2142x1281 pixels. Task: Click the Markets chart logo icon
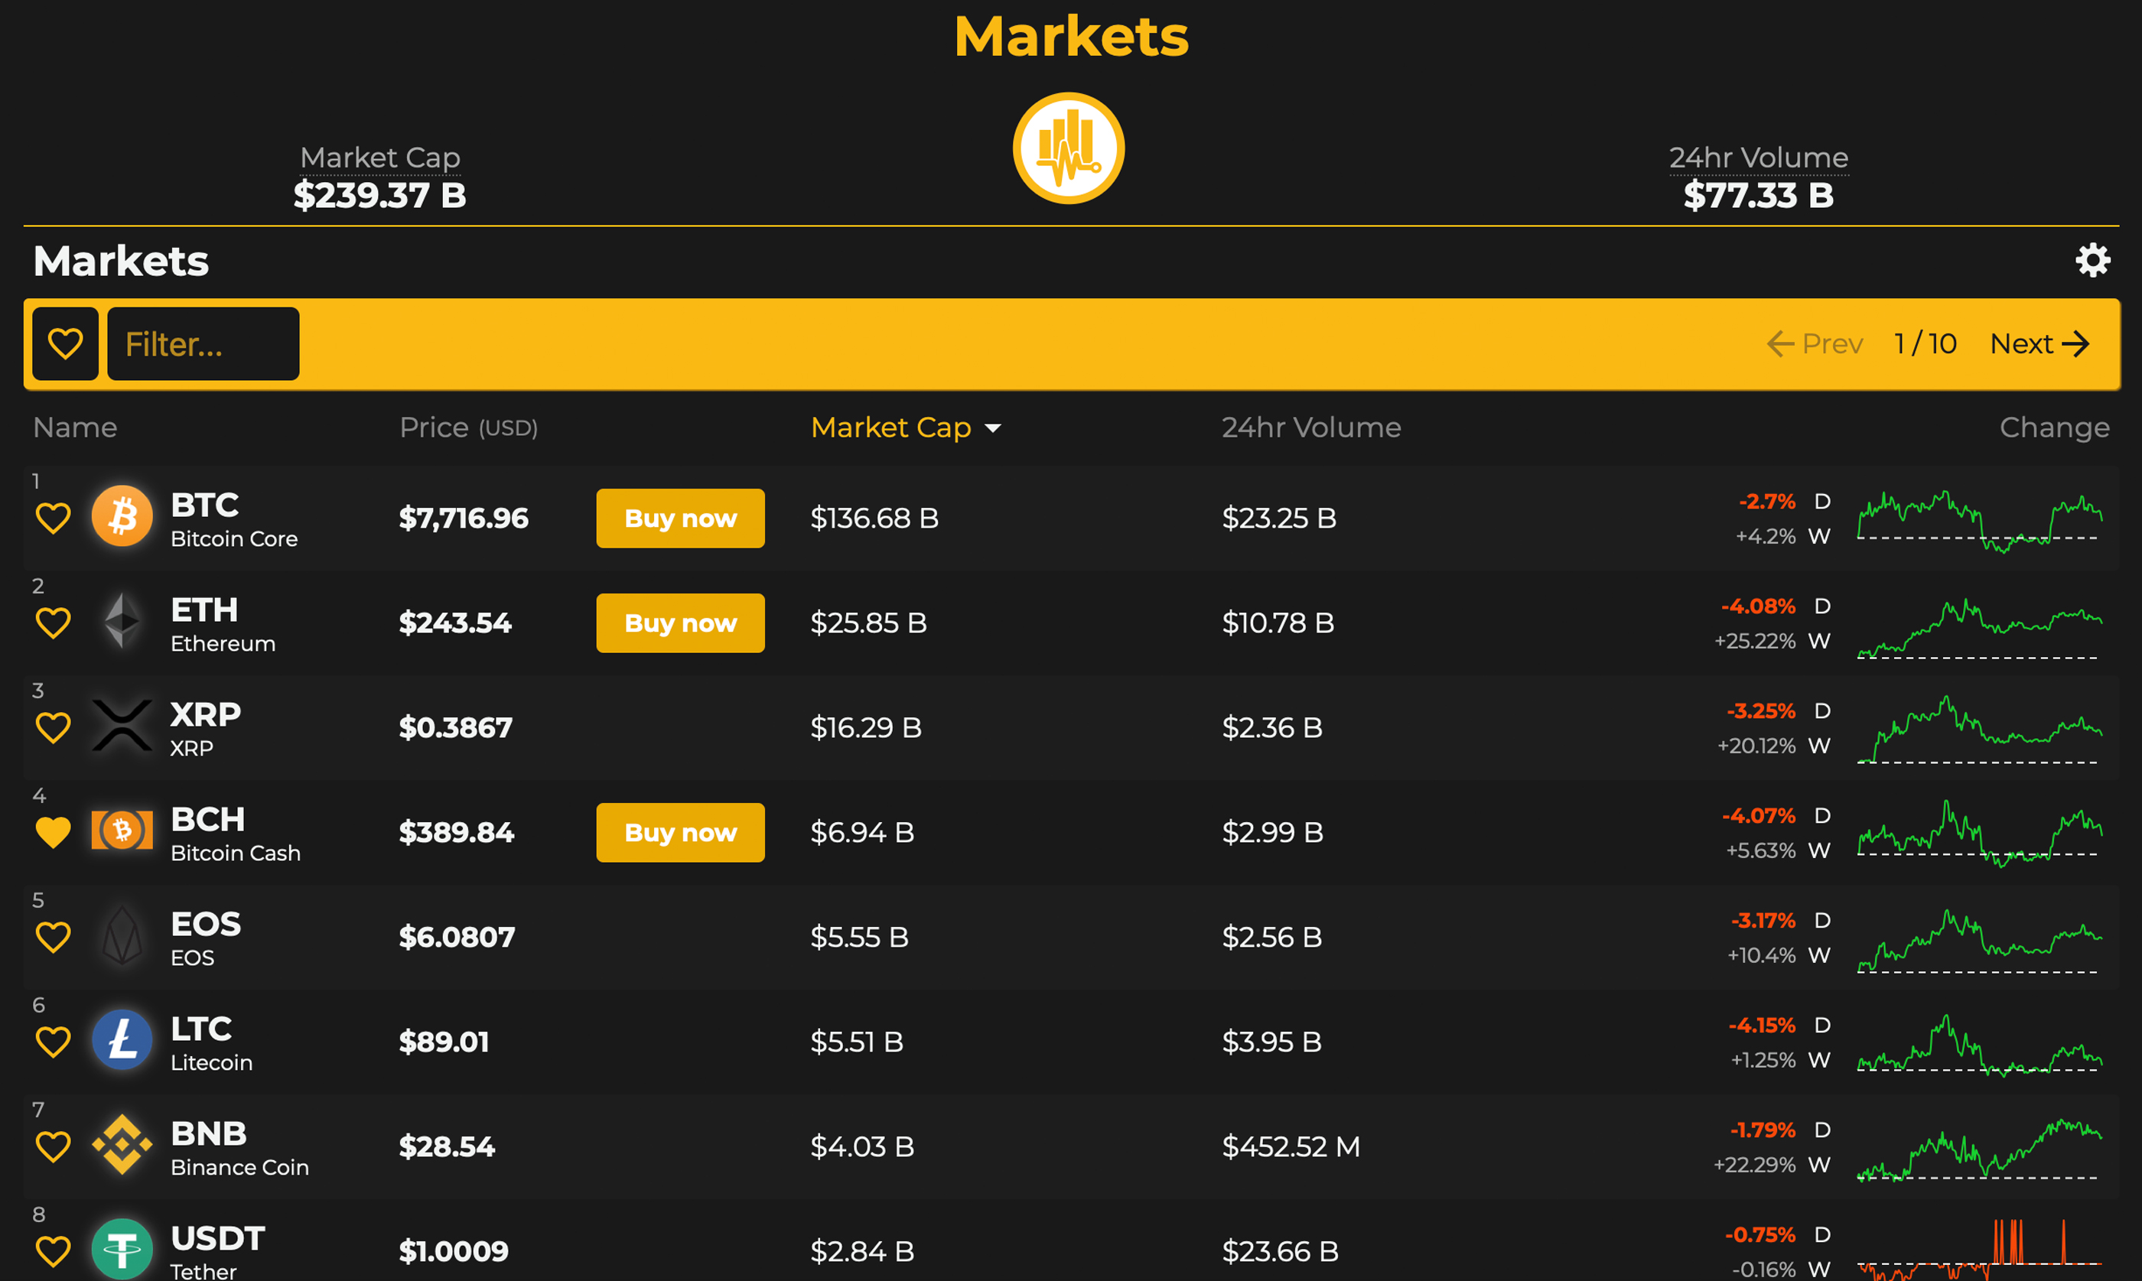(x=1069, y=148)
